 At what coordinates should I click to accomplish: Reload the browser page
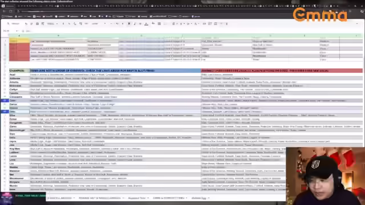tap(11, 11)
